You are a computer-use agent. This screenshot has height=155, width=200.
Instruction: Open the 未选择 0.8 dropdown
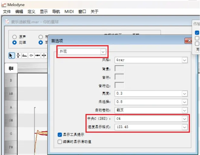point(151,102)
